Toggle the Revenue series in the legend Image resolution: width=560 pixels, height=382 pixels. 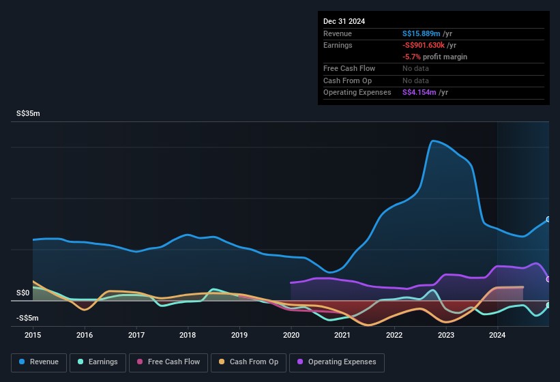[x=38, y=362]
